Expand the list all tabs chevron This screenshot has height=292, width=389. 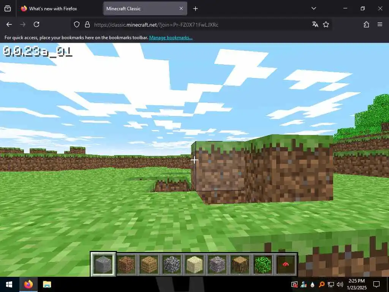pyautogui.click(x=313, y=8)
